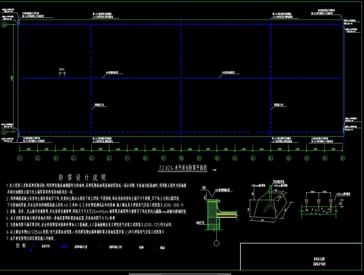Click the circle below the parapet section
Viewport: 364px width, 275px height.
(216, 243)
